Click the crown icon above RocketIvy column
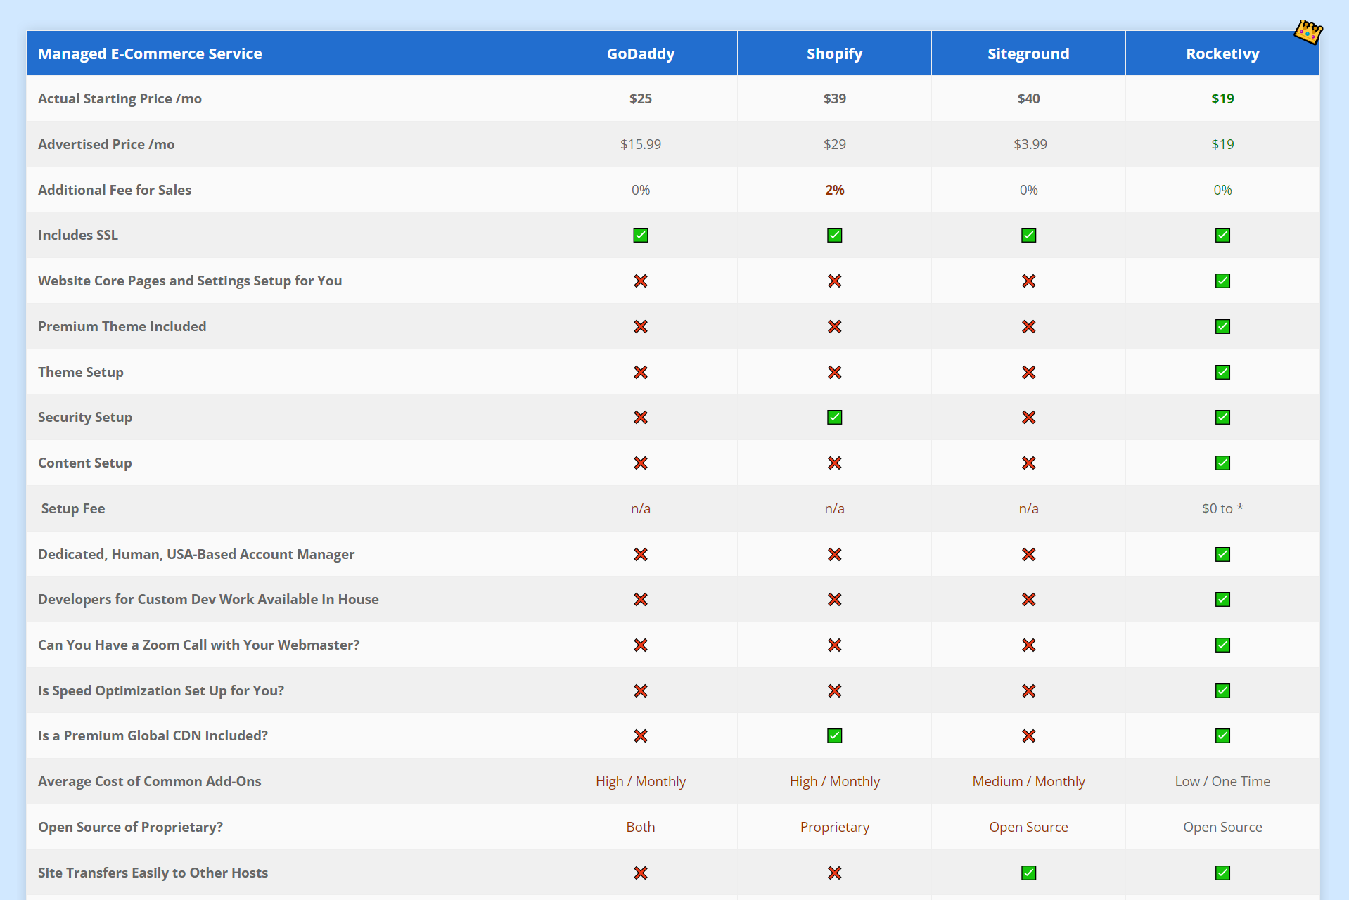This screenshot has width=1349, height=900. (1308, 32)
